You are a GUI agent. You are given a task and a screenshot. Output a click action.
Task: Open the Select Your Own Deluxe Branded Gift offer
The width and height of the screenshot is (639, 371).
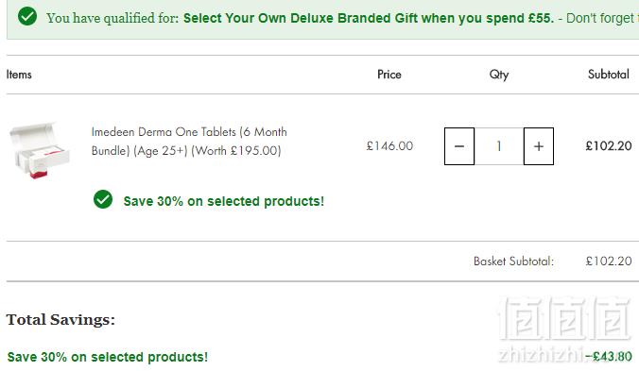click(369, 18)
